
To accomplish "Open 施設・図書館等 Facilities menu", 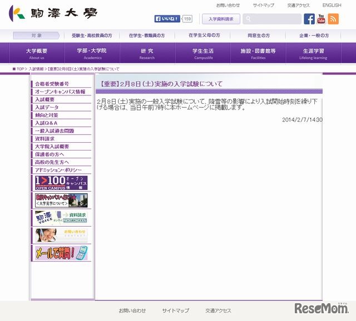I will click(258, 53).
